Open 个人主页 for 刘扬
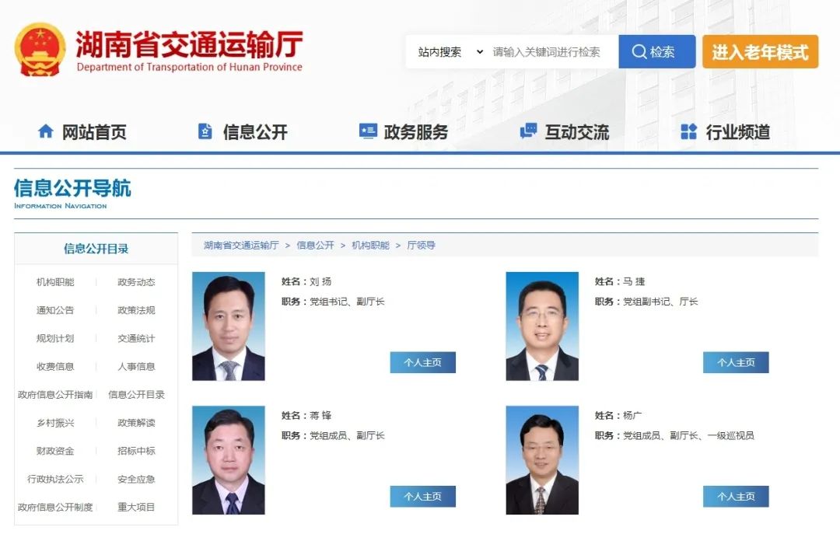The height and width of the screenshot is (534, 840). [x=422, y=362]
